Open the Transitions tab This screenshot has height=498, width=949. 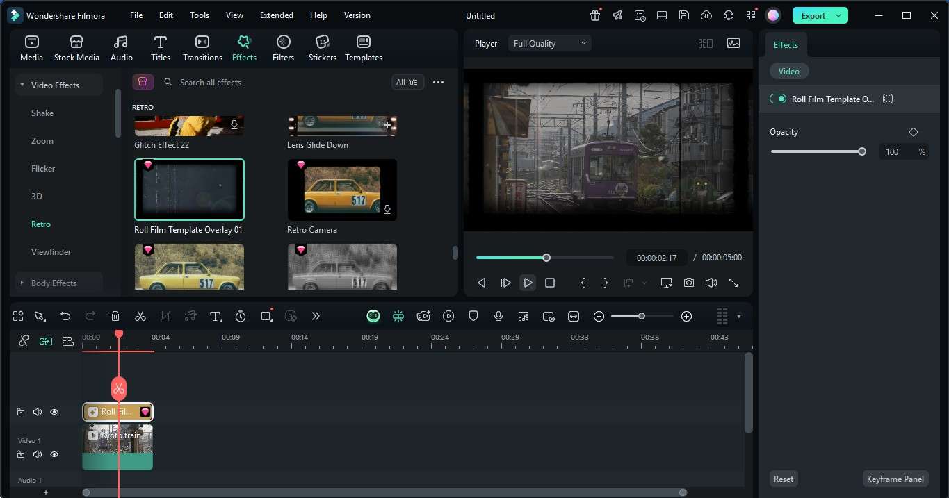[x=202, y=49]
